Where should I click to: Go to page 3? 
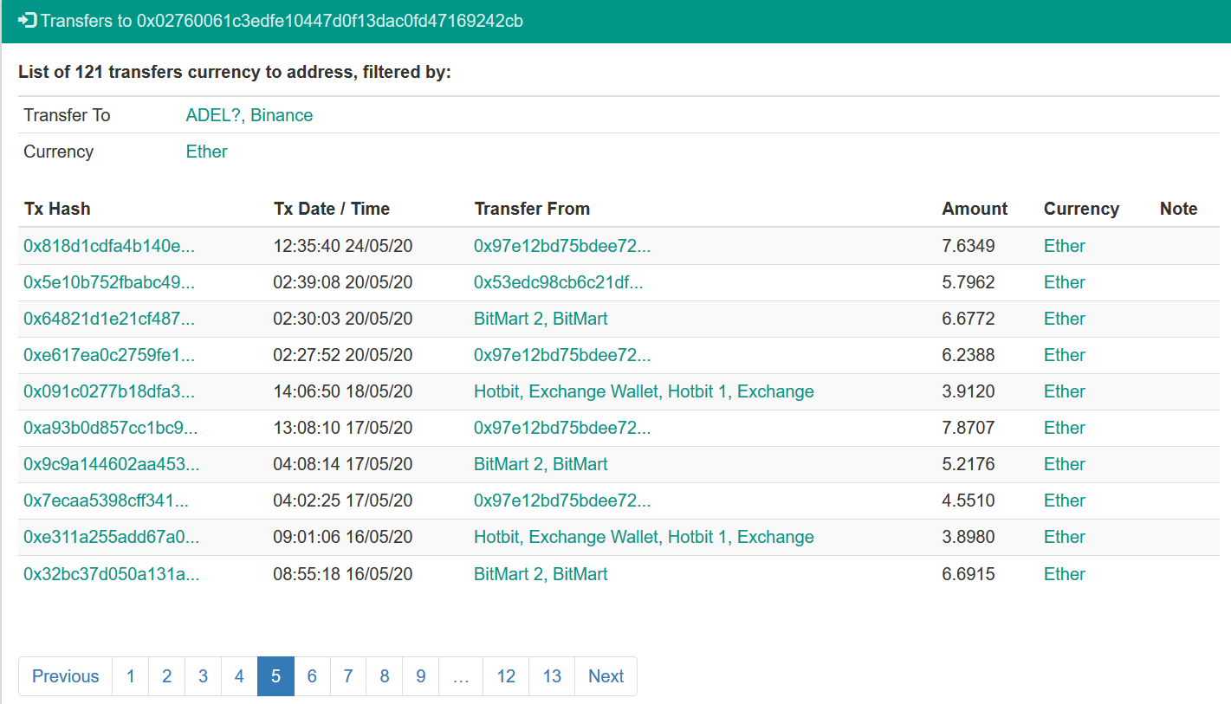(204, 676)
